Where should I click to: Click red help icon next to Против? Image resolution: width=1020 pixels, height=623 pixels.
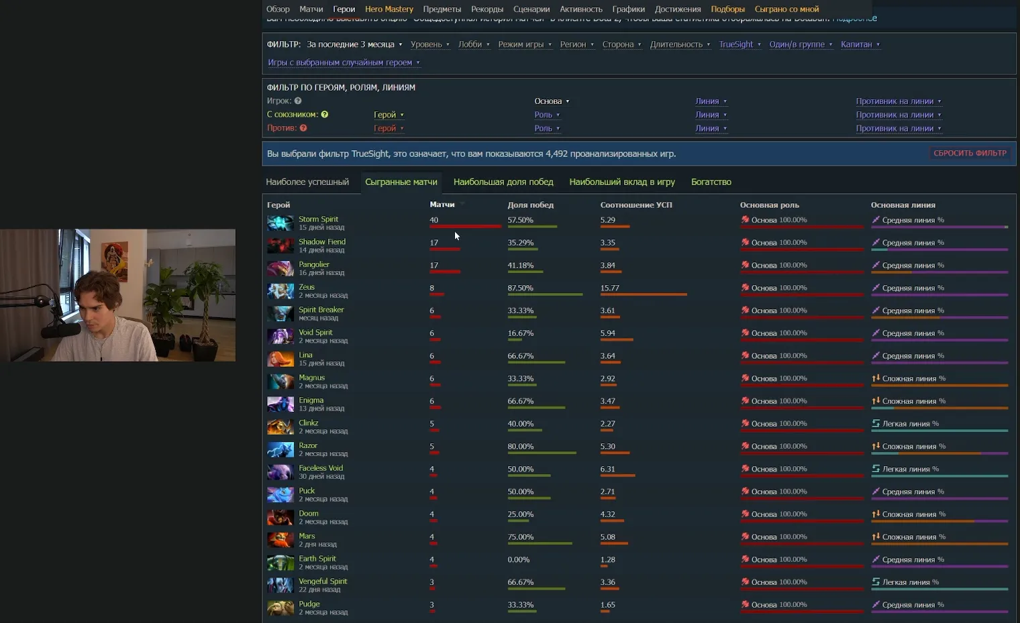click(x=303, y=127)
